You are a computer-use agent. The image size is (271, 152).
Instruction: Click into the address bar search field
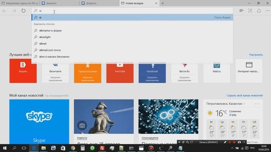tap(132, 11)
